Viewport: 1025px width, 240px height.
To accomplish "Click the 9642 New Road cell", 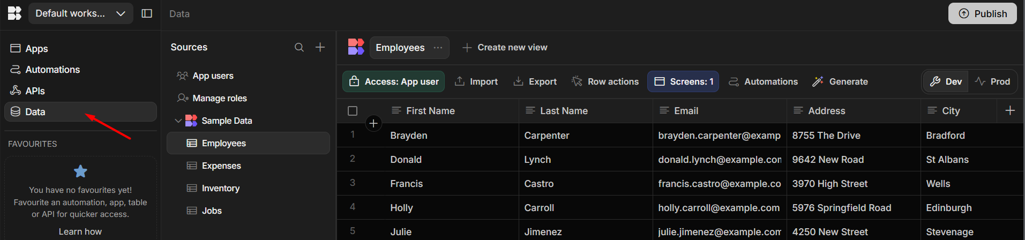I will coord(854,160).
